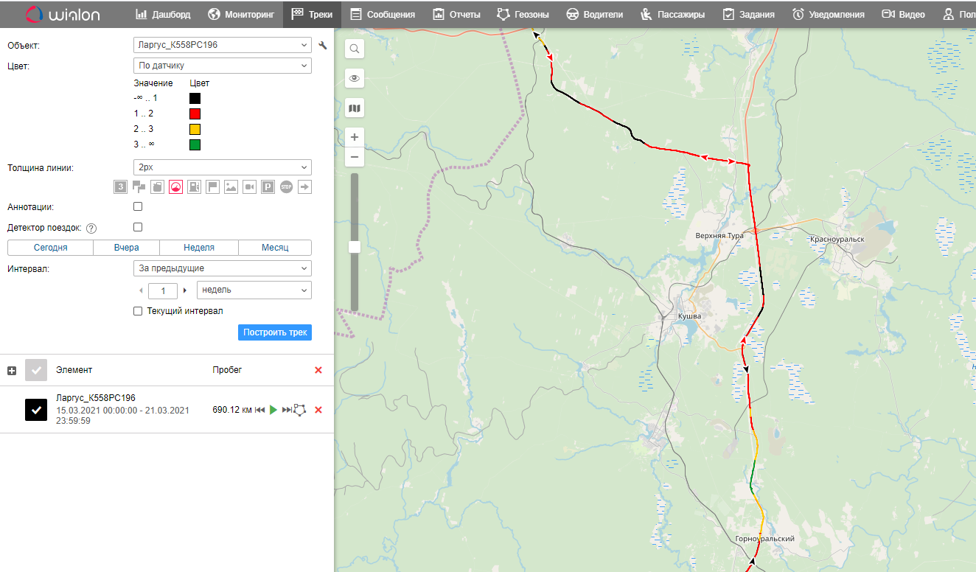This screenshot has height=572, width=976.
Task: Open object properties wrench icon
Action: (x=322, y=46)
